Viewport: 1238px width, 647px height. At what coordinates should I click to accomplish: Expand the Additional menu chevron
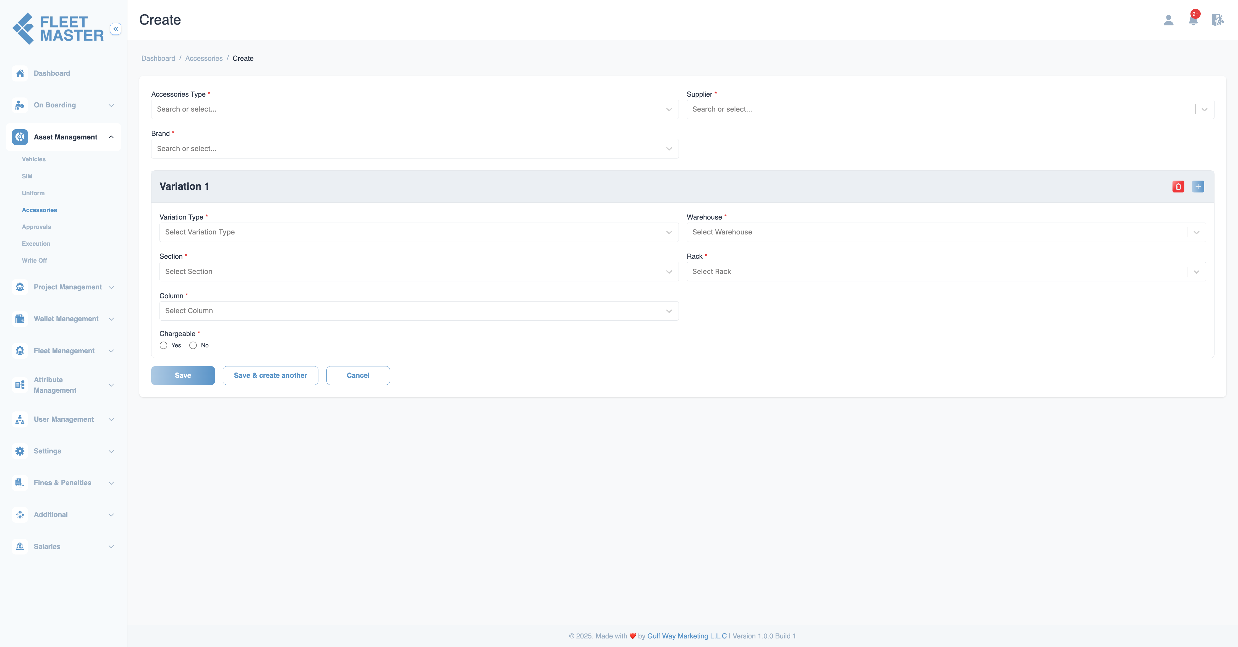(111, 515)
